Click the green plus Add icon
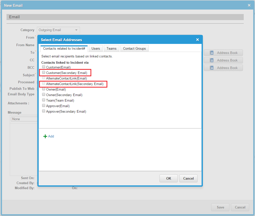Image resolution: width=255 pixels, height=216 pixels. [x=45, y=136]
